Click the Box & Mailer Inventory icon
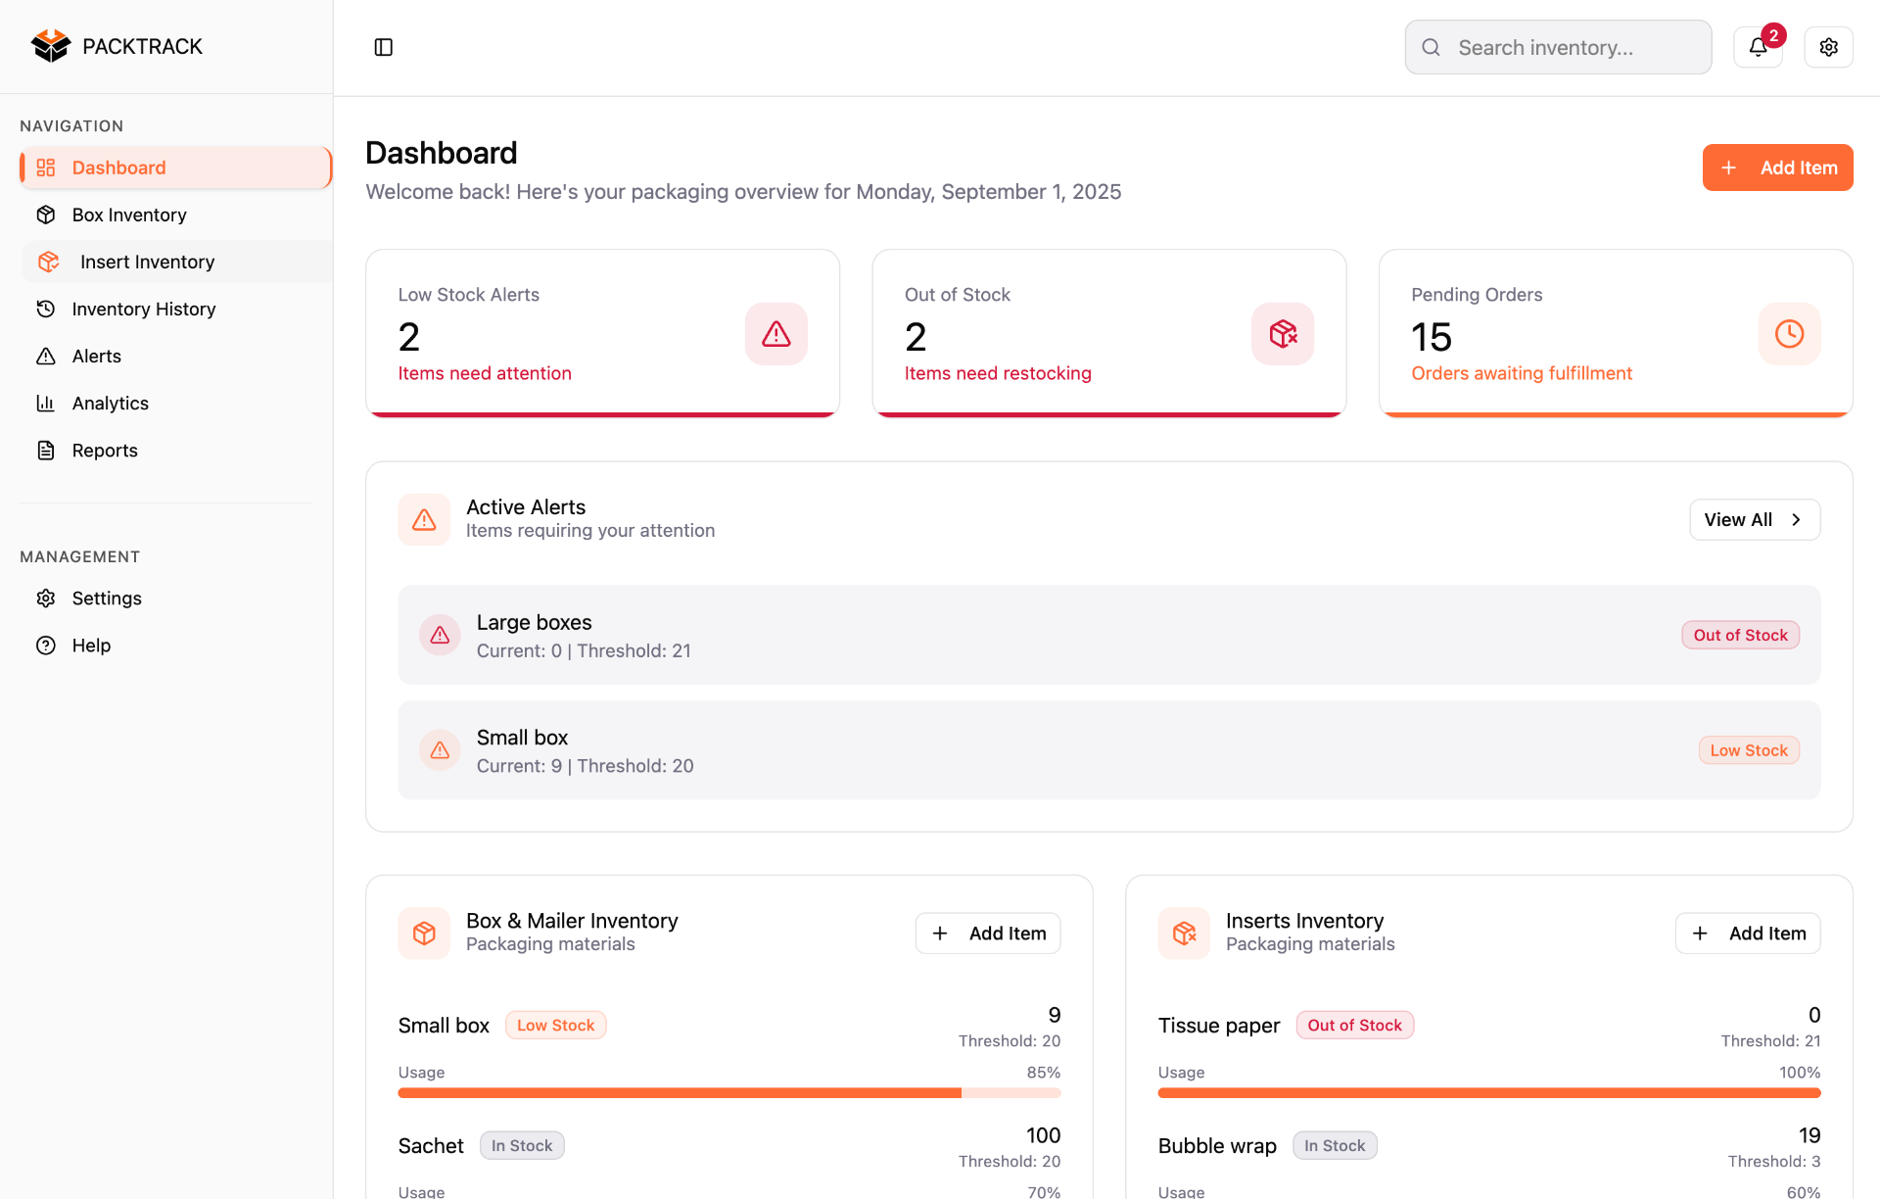 click(x=424, y=933)
